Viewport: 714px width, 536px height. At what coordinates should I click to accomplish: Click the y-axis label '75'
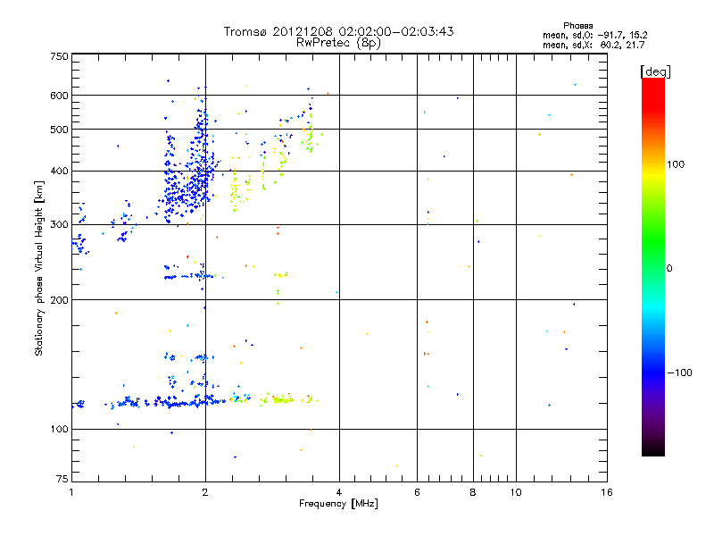pyautogui.click(x=62, y=479)
